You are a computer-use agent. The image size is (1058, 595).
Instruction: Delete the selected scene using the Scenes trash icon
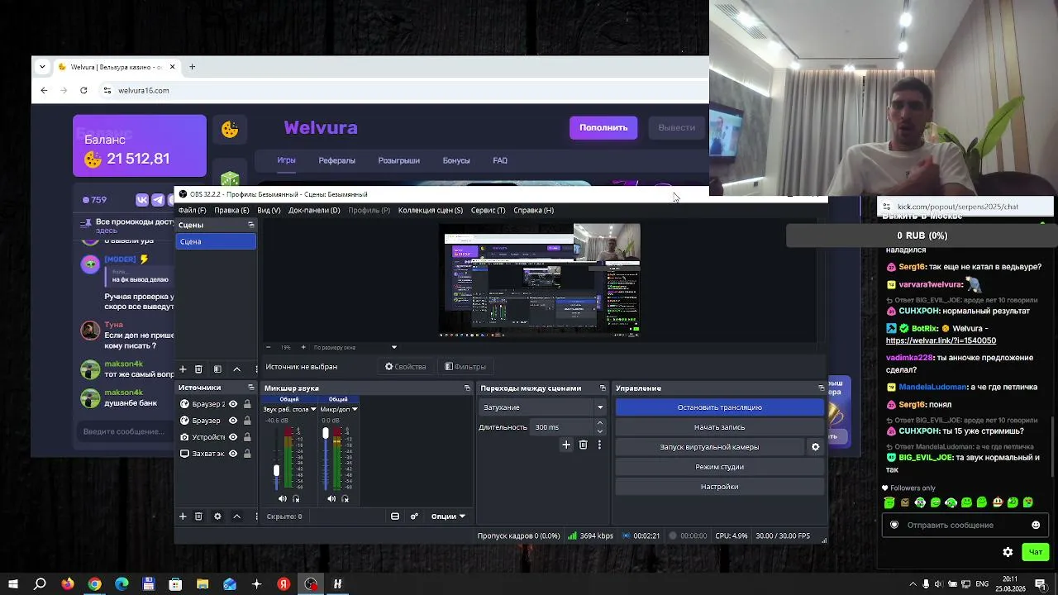(198, 369)
